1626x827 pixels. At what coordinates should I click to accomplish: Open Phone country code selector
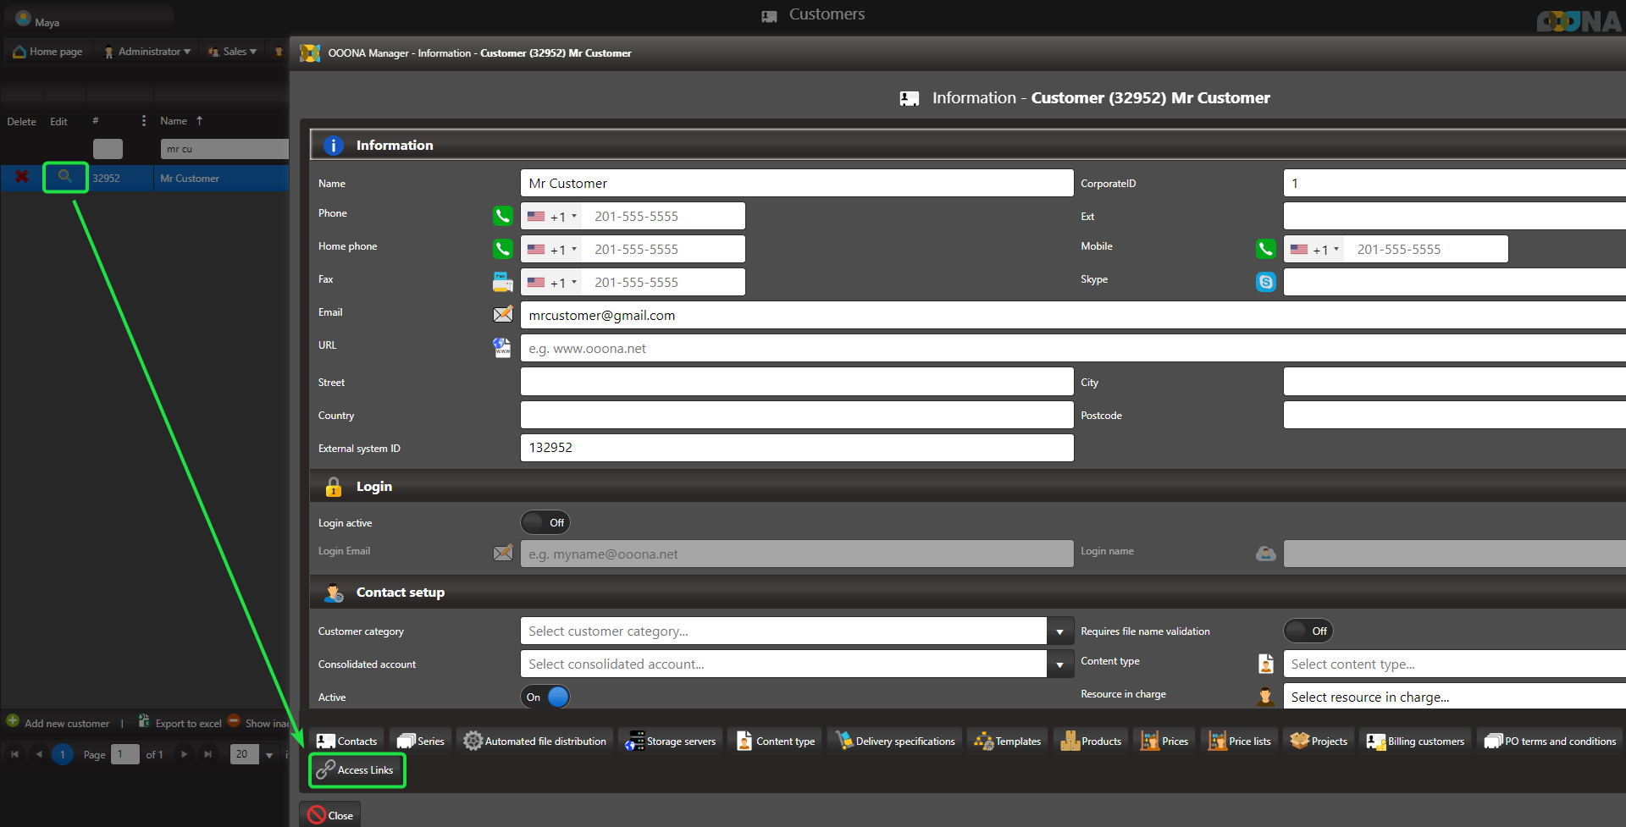[552, 217]
